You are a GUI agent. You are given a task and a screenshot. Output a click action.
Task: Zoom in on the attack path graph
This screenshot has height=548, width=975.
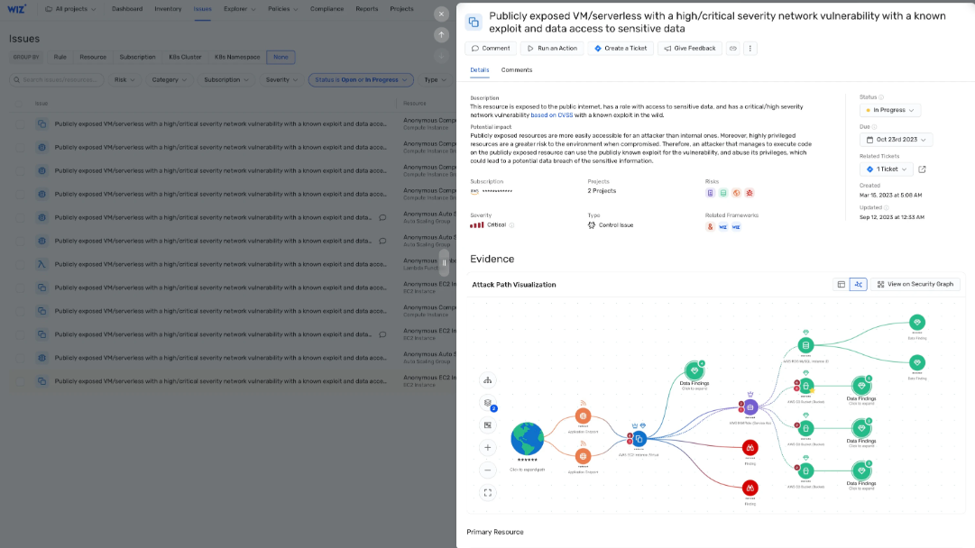pyautogui.click(x=488, y=447)
